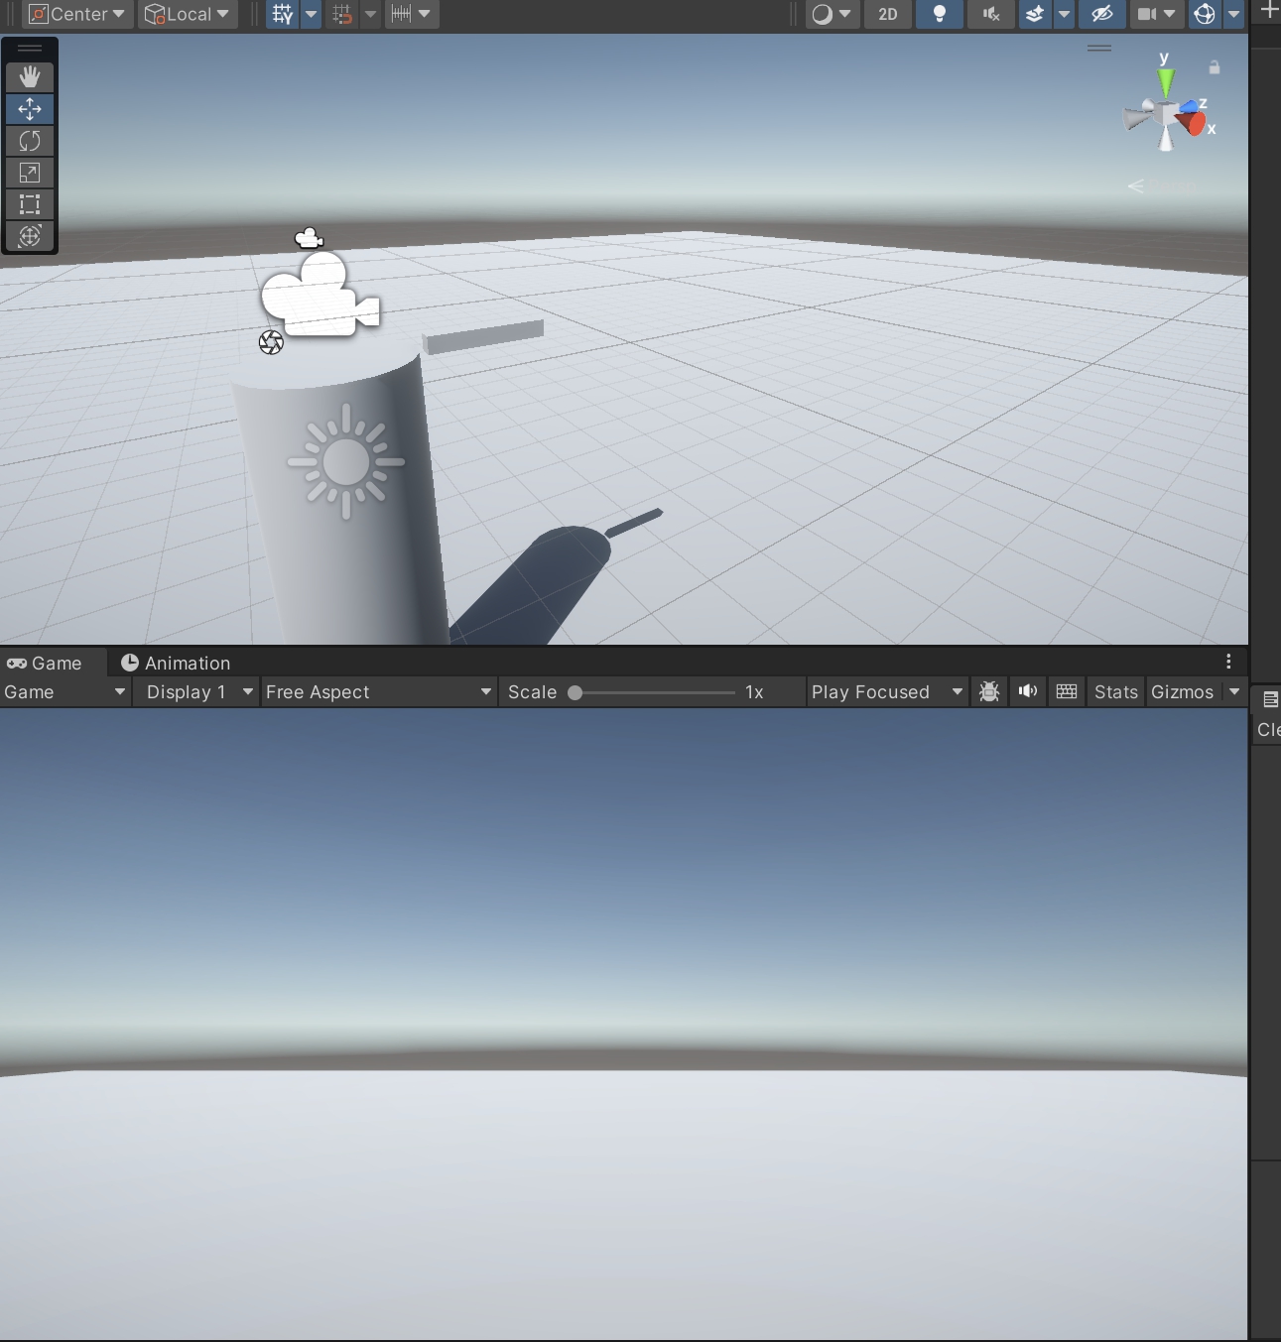
Task: Select the Move tool
Action: (30, 109)
